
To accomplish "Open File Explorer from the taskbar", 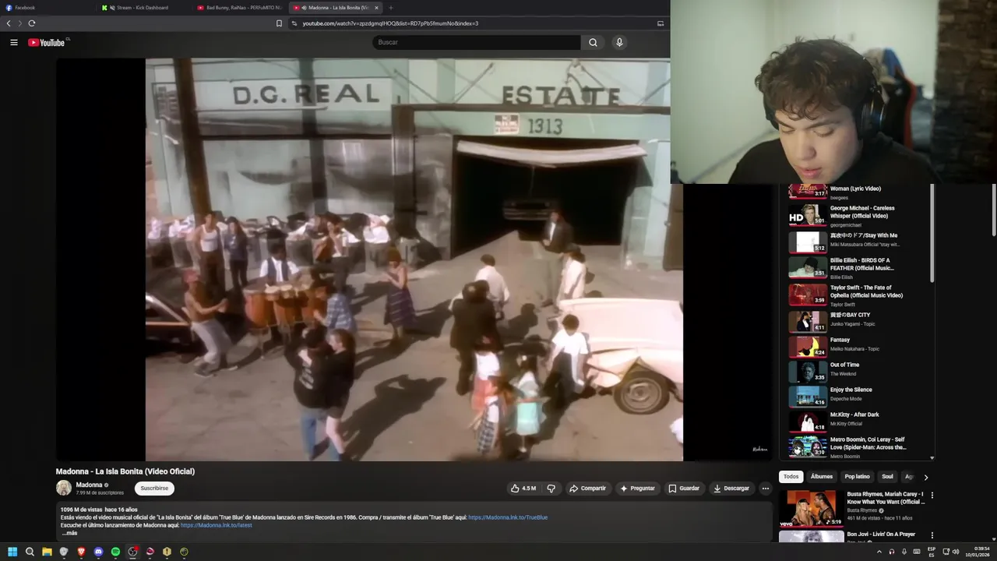I will (x=47, y=552).
